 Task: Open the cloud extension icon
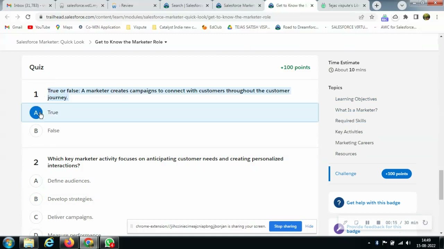395,17
